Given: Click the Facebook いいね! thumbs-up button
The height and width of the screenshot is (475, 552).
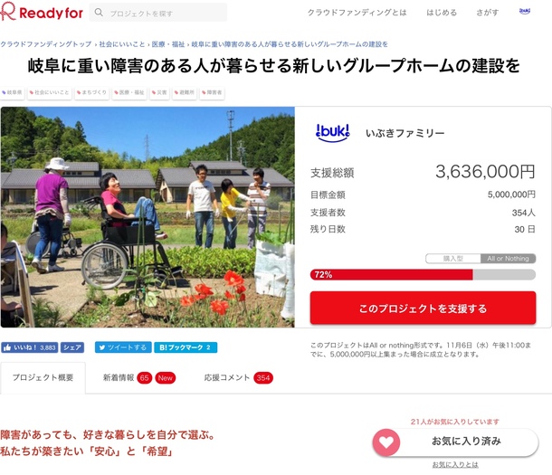Looking at the screenshot, I should pyautogui.click(x=30, y=347).
